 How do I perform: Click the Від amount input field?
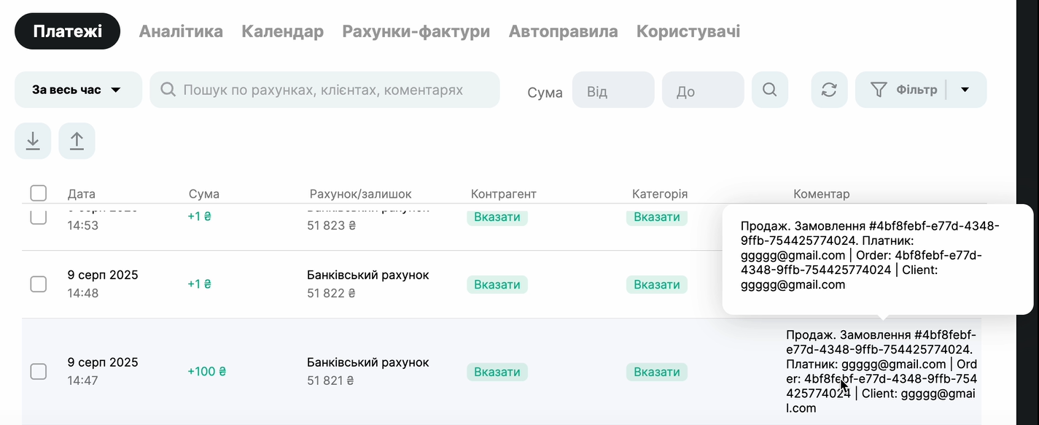coord(613,90)
